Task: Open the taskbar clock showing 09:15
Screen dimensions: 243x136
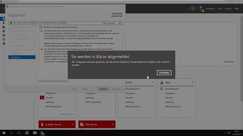Action: point(237,133)
